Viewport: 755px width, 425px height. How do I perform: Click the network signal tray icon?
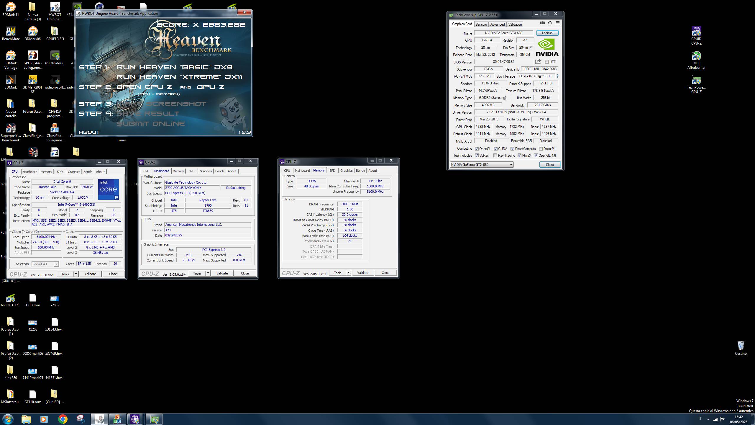click(715, 419)
